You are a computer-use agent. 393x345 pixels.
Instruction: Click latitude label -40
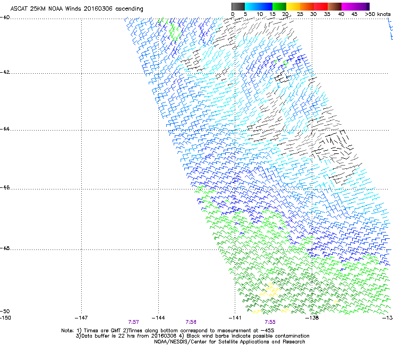pyautogui.click(x=5, y=18)
